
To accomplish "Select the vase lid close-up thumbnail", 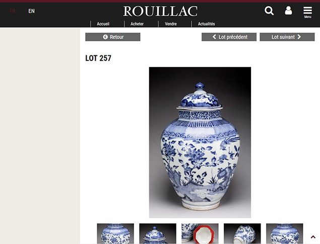I will click(158, 233).
